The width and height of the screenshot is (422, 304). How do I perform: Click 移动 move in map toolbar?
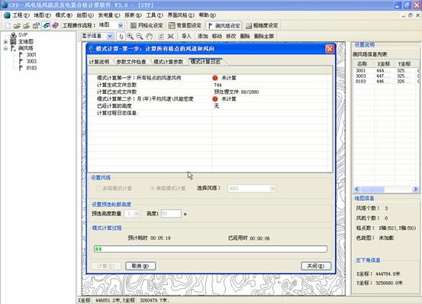click(x=217, y=36)
